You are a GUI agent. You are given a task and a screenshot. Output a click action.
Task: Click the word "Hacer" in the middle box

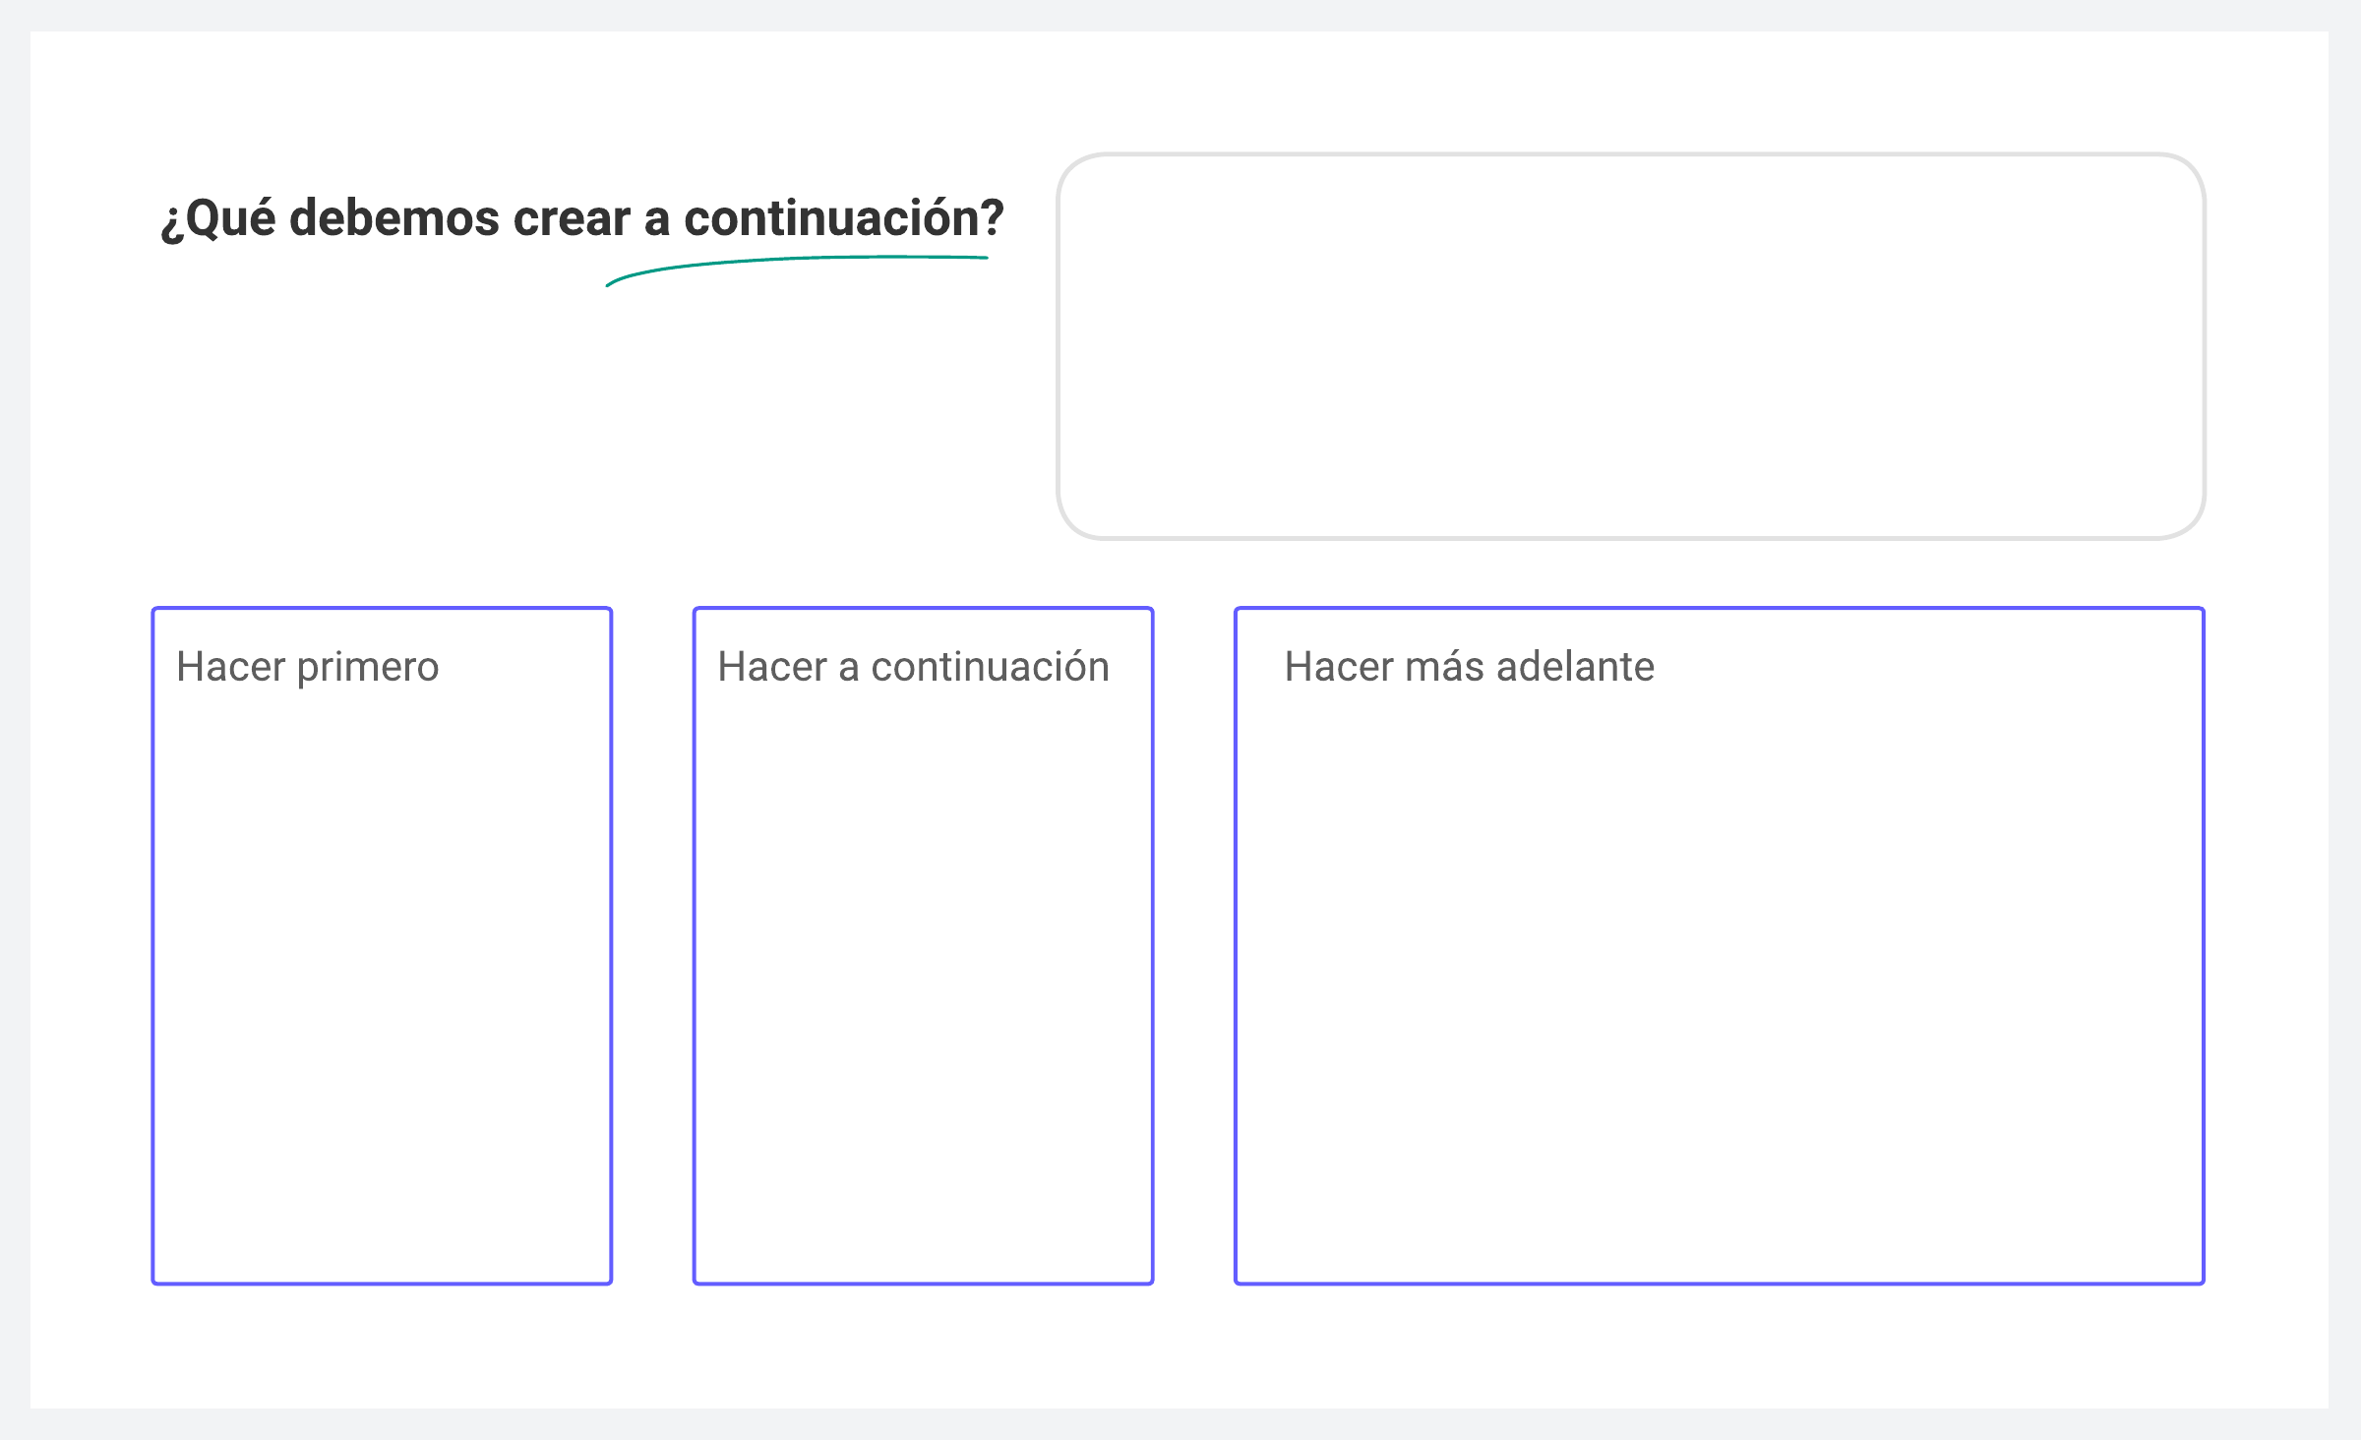pyautogui.click(x=771, y=667)
